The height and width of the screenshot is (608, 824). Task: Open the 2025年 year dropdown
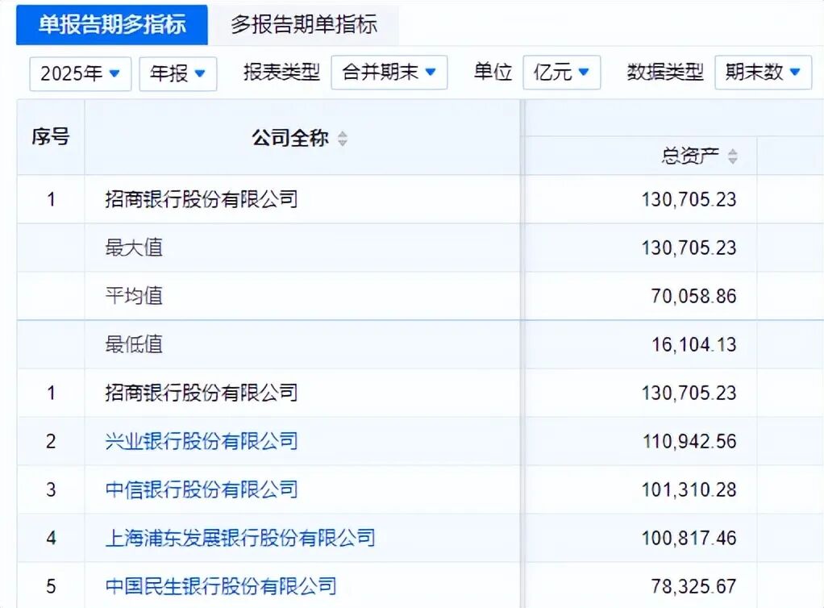click(80, 73)
